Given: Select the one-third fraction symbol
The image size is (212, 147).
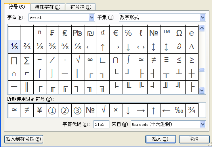Looking at the screenshot, I should click(x=14, y=46).
